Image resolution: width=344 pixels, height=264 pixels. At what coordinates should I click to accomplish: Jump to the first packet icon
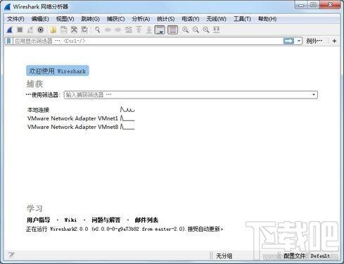[139, 30]
